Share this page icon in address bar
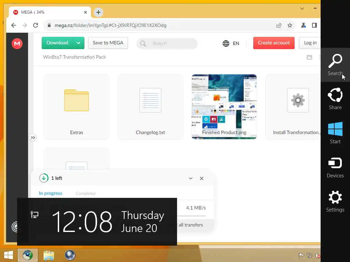Screen dimensions: 350x262 pos(279,25)
